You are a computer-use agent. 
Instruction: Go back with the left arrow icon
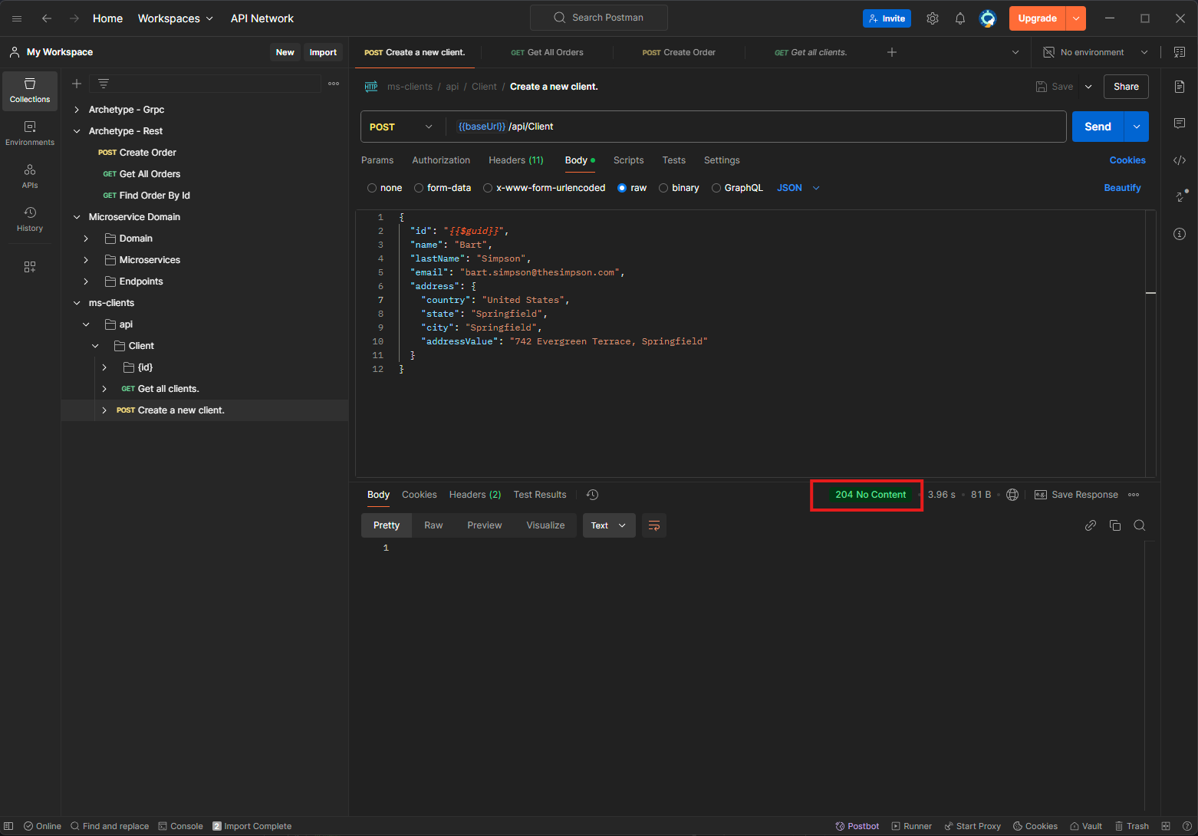point(47,18)
